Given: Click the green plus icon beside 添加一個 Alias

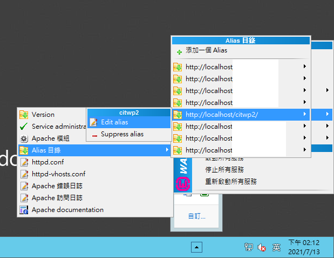Looking at the screenshot, I should (179, 51).
